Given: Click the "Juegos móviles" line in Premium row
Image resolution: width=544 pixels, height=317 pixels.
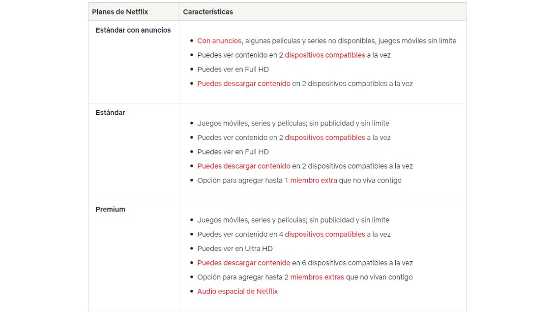Looking at the screenshot, I should 293,220.
